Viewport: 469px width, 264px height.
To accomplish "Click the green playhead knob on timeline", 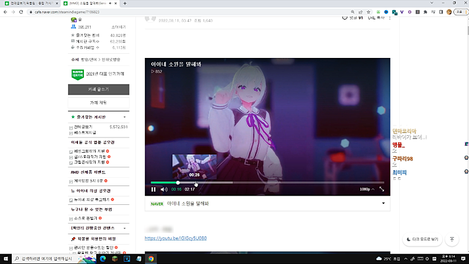I will [178, 183].
